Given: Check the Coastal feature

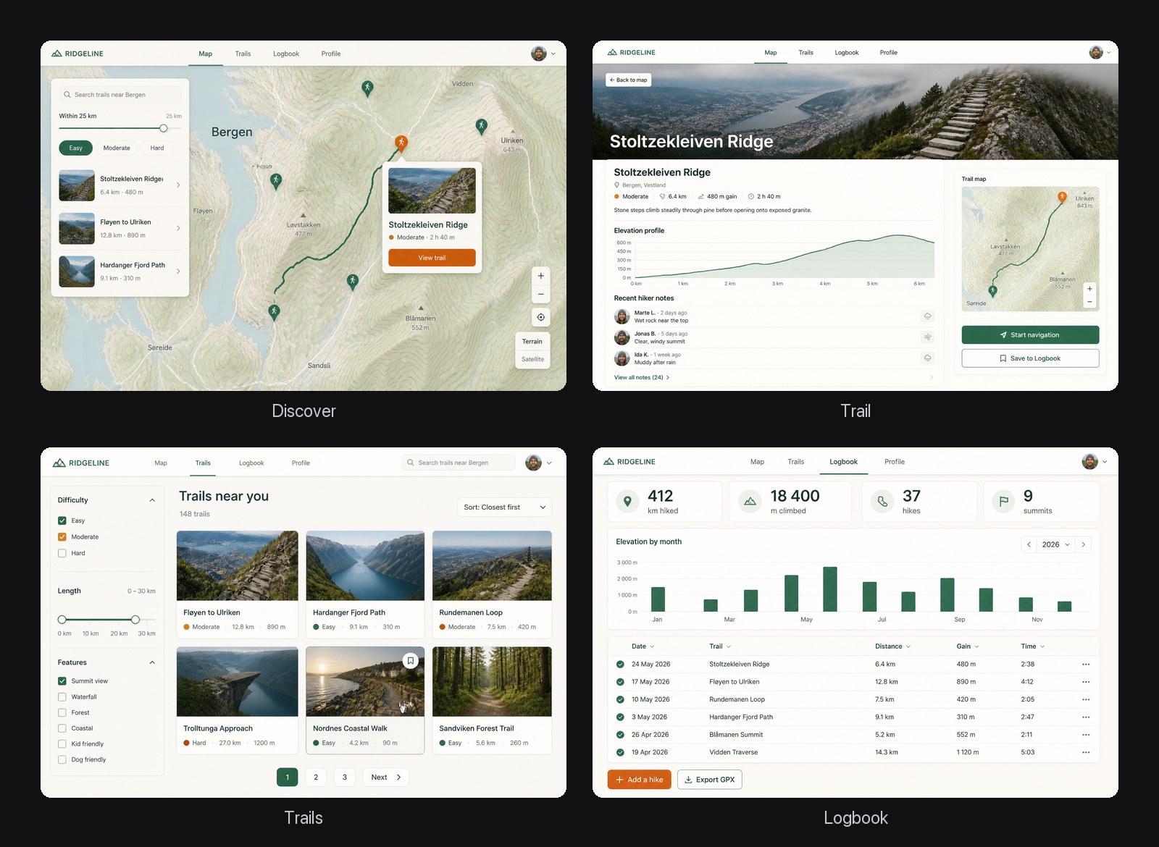Looking at the screenshot, I should point(62,728).
